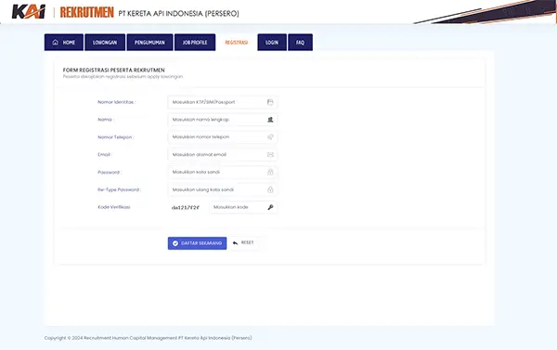Switch to the Login tab
The width and height of the screenshot is (557, 350).
tap(272, 43)
